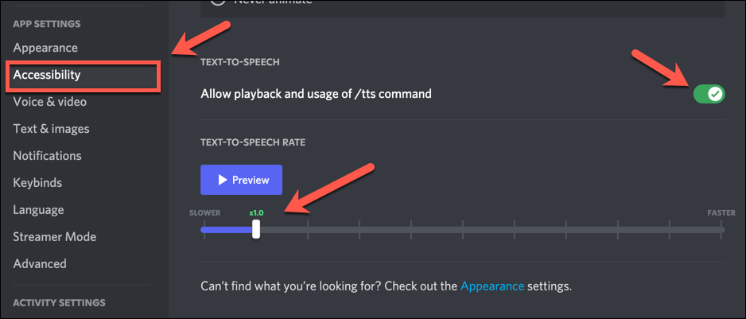
Task: Switch to Streamer Mode settings
Action: [54, 237]
